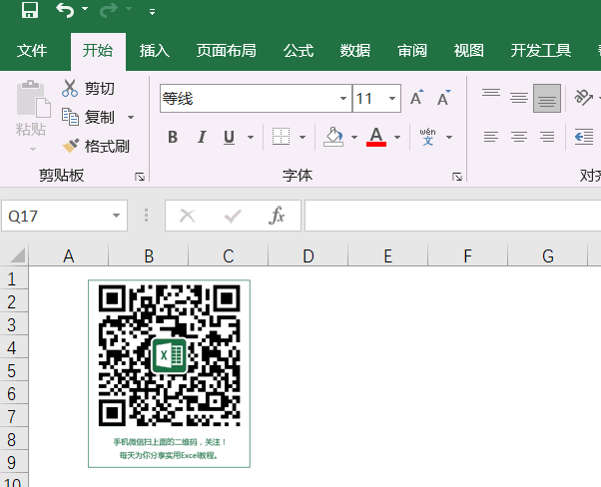
Task: Open the 字体 font dialog launcher
Action: click(457, 177)
